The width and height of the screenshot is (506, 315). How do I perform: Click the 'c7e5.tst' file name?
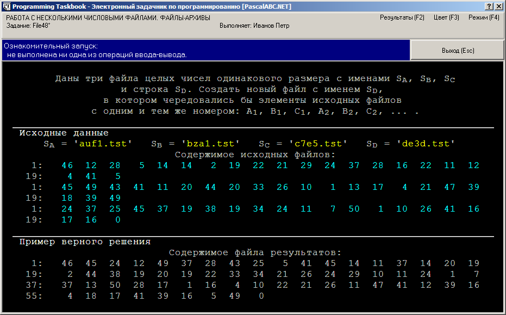(318, 144)
